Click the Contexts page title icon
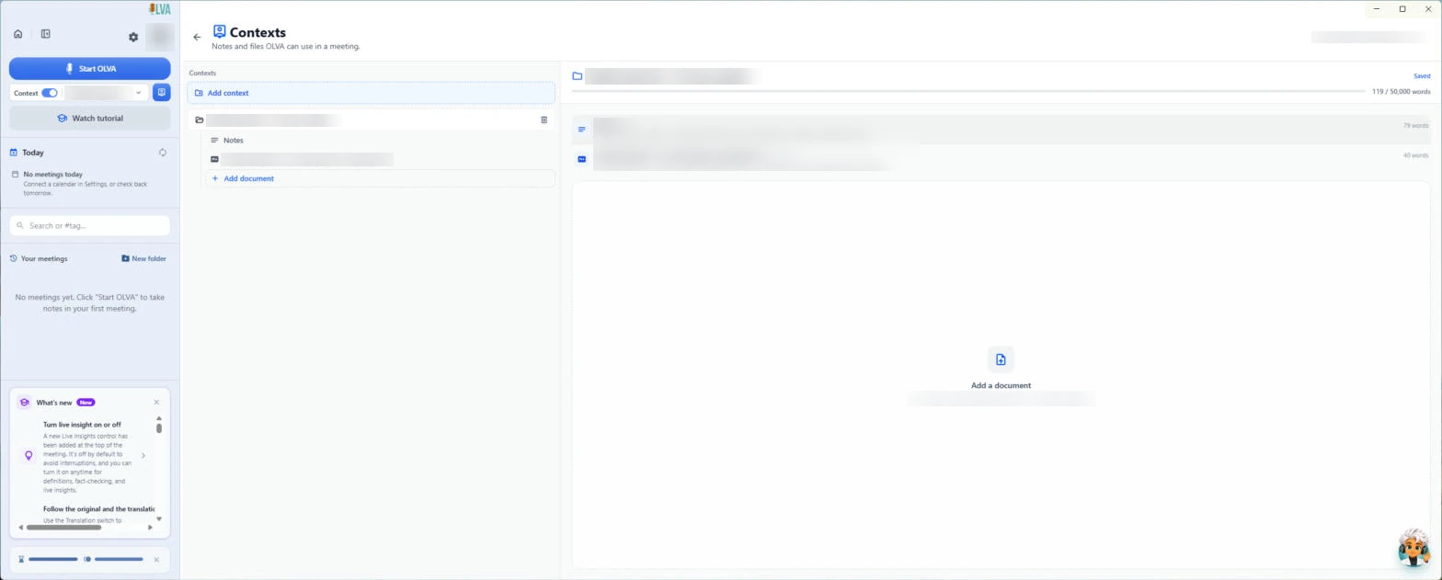This screenshot has width=1442, height=580. click(219, 31)
